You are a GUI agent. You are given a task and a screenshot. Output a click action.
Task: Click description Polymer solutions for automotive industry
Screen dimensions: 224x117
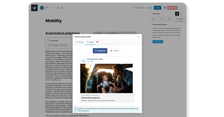(98, 100)
